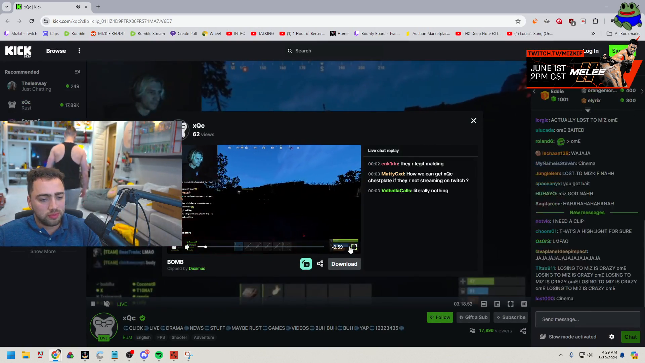Open the Browse menu
The image size is (645, 363).
coord(56,51)
